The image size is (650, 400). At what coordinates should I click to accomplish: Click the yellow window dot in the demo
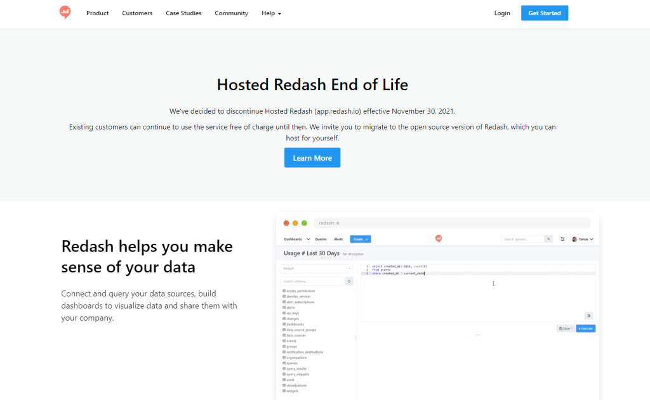[x=295, y=223]
